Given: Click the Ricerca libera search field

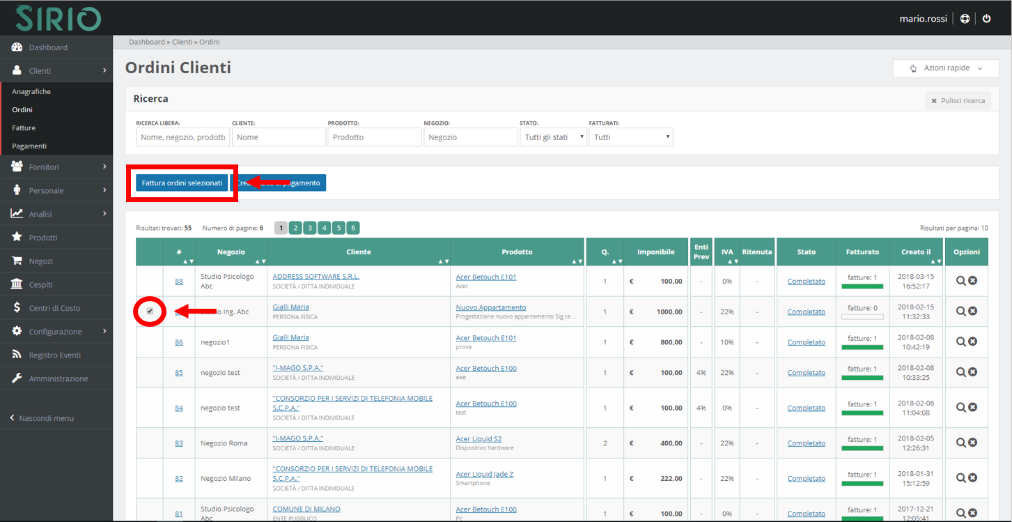Looking at the screenshot, I should pos(183,137).
